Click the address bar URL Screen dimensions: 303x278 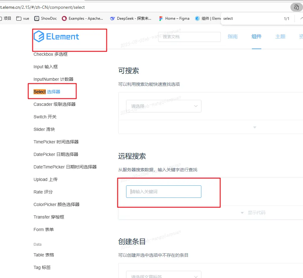pos(43,7)
